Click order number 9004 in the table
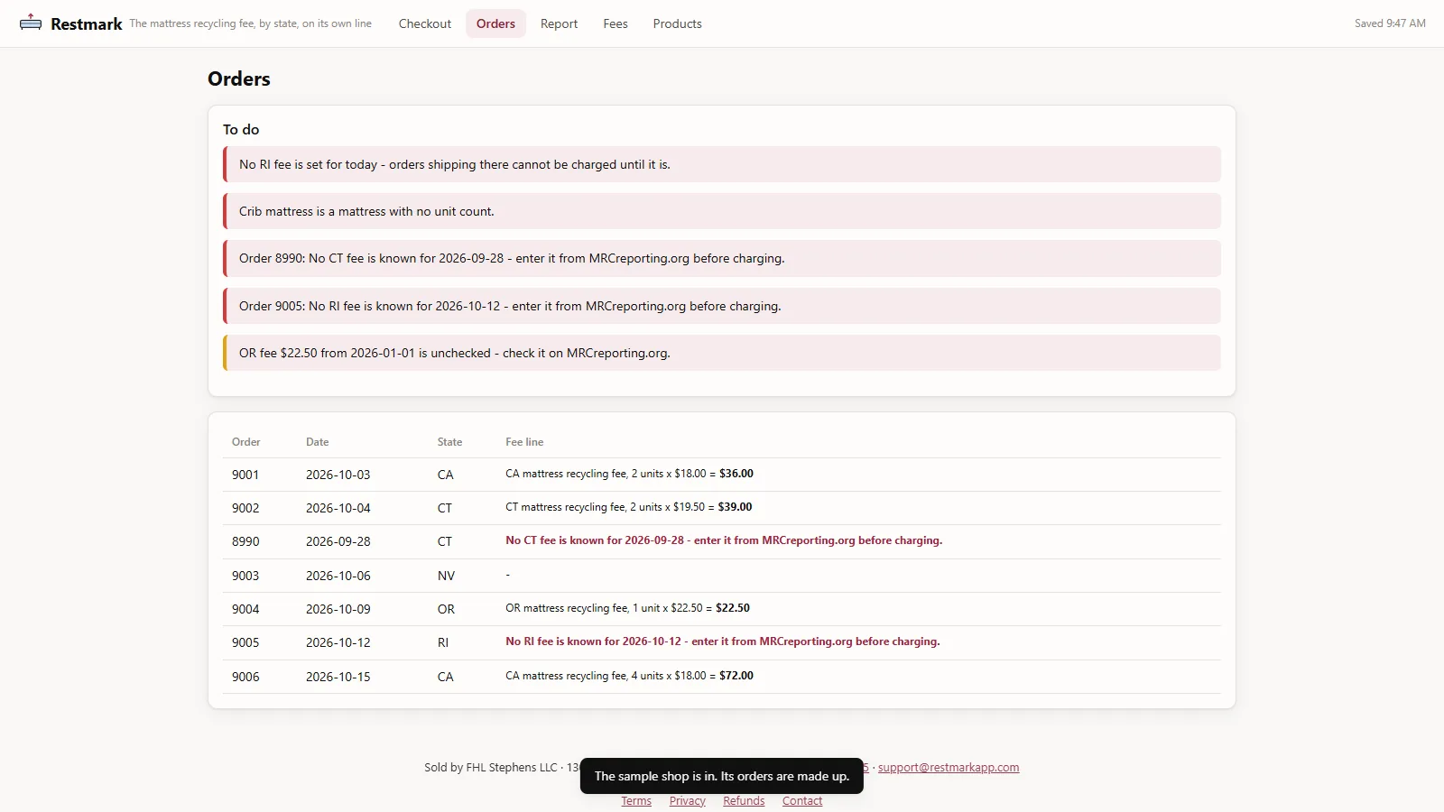The width and height of the screenshot is (1444, 812). click(245, 609)
